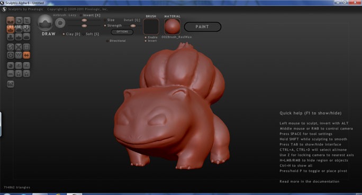Screen dimensions: 362x195
Task: Toggle Invert option under Brush
Action: (150, 41)
